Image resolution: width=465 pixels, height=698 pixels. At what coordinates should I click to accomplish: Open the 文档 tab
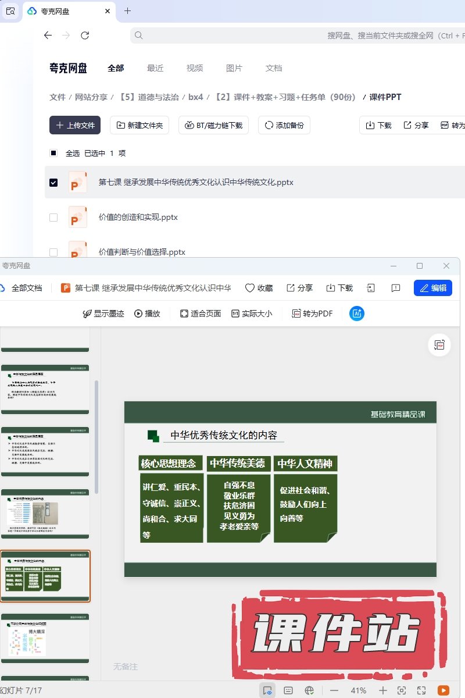(x=274, y=68)
